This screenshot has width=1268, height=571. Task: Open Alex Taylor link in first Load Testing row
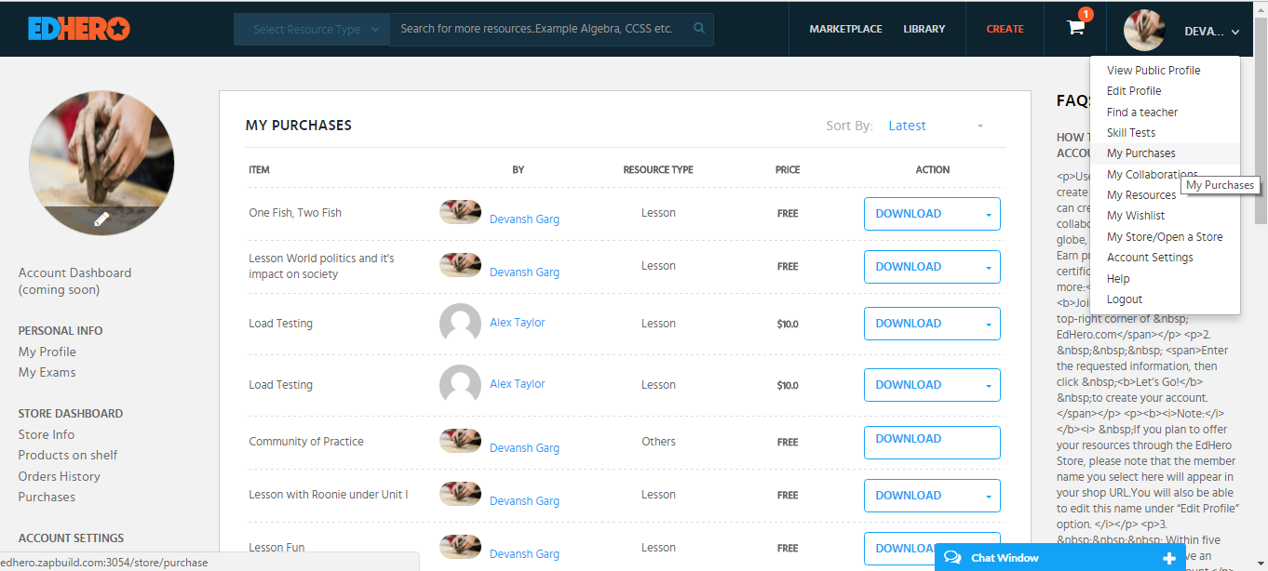coord(518,323)
